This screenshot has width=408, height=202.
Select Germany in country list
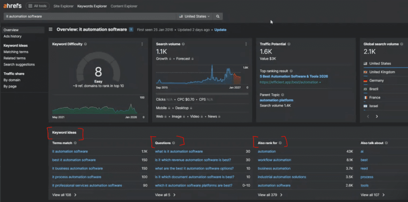[x=376, y=80]
